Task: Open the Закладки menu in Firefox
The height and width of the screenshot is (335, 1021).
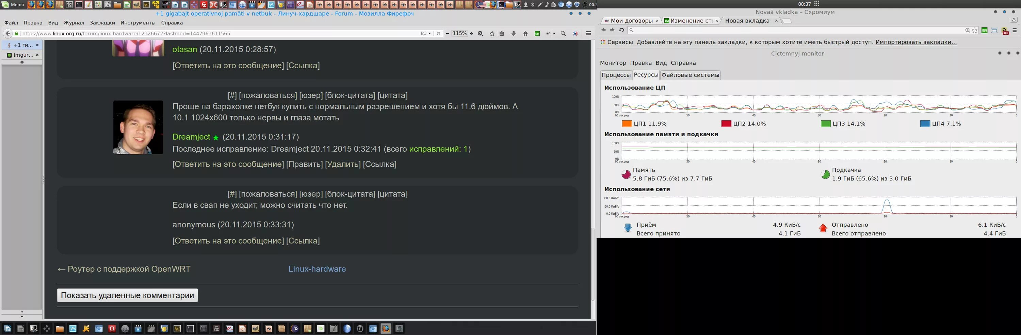Action: tap(102, 23)
